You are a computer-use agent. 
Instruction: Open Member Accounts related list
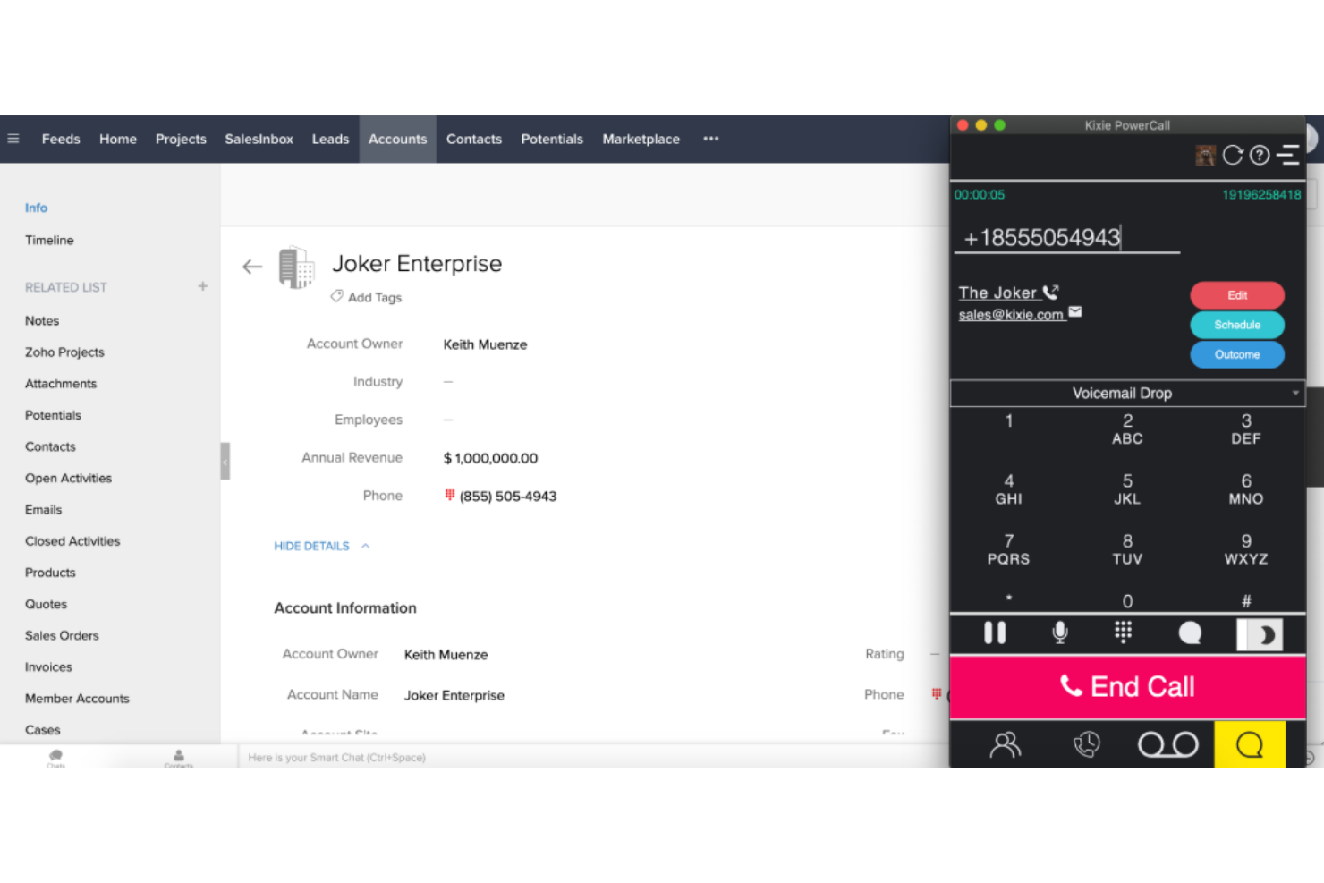[x=77, y=698]
